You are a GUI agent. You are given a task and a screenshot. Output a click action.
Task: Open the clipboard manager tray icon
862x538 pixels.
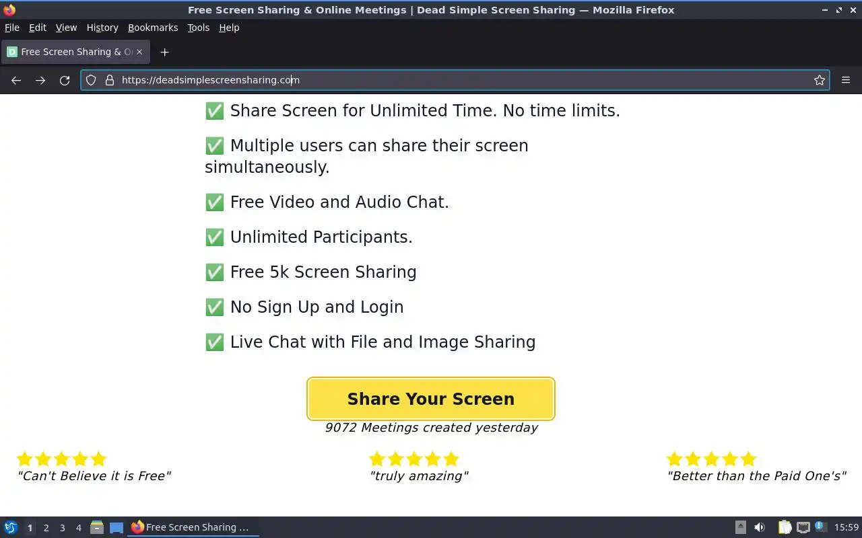click(x=785, y=527)
